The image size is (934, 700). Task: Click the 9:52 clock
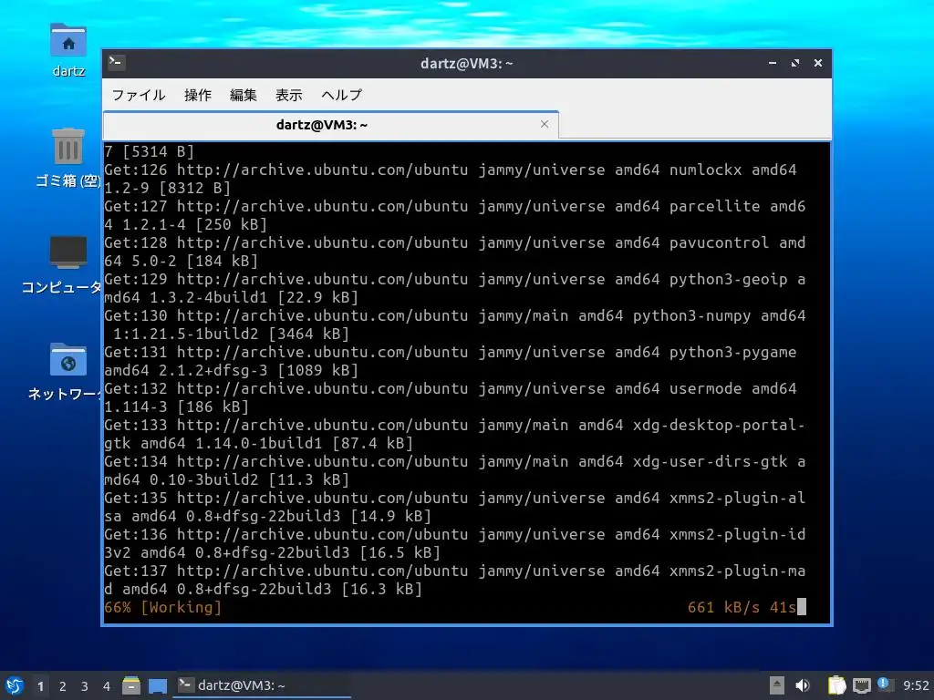point(916,685)
